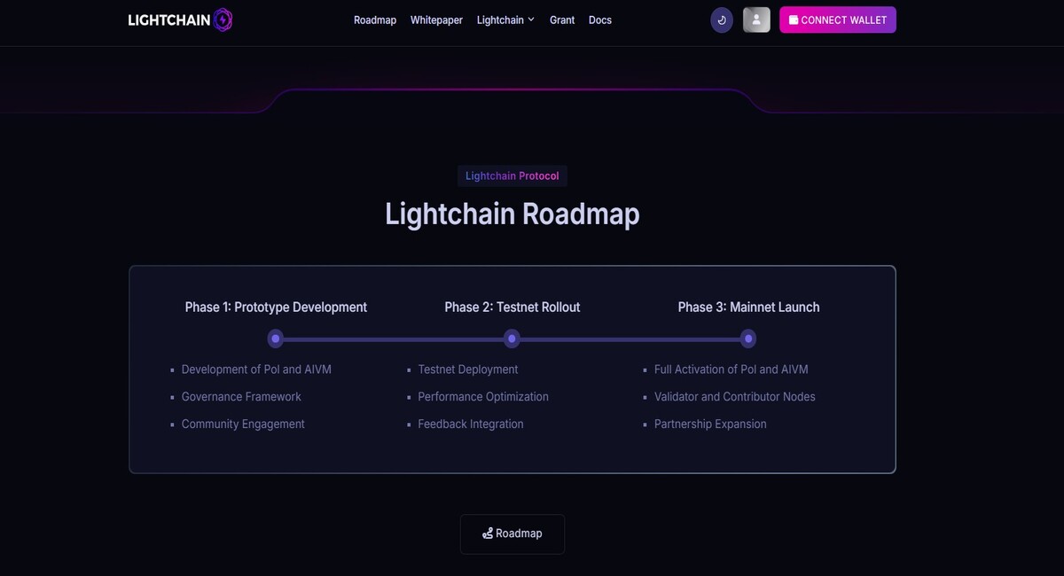The width and height of the screenshot is (1064, 576).
Task: Select the Phase 1 timeline marker
Action: (276, 339)
